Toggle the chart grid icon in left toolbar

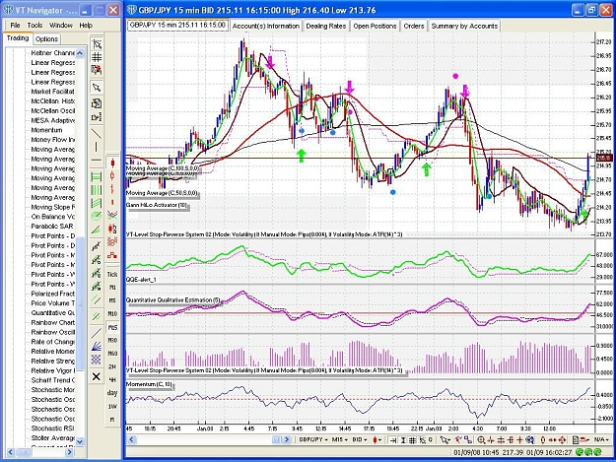tap(97, 57)
